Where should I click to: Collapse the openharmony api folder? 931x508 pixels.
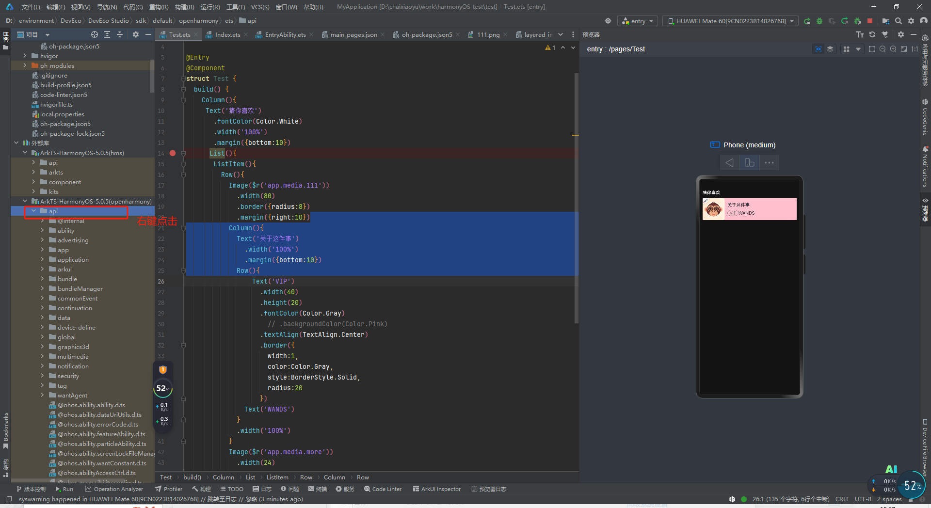[x=33, y=211]
